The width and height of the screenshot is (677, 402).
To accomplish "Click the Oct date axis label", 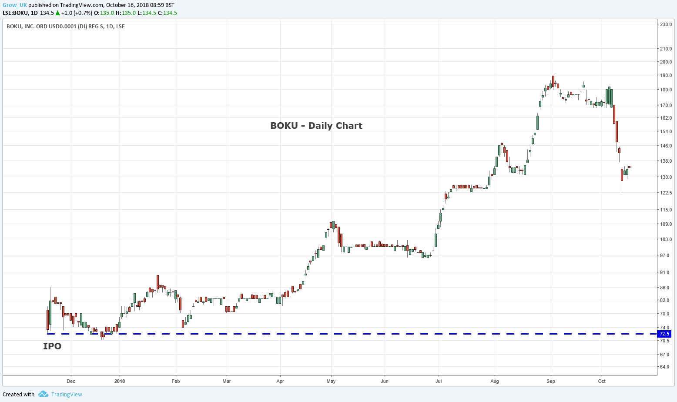I will click(602, 381).
